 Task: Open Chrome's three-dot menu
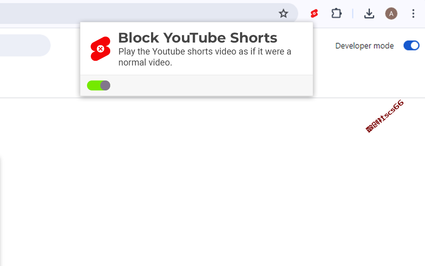click(413, 14)
